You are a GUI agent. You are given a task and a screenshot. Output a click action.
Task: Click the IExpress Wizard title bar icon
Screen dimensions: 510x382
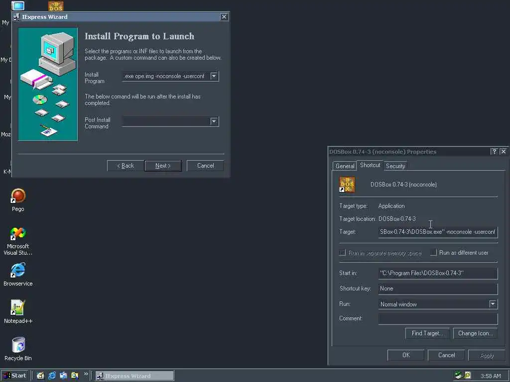point(16,17)
